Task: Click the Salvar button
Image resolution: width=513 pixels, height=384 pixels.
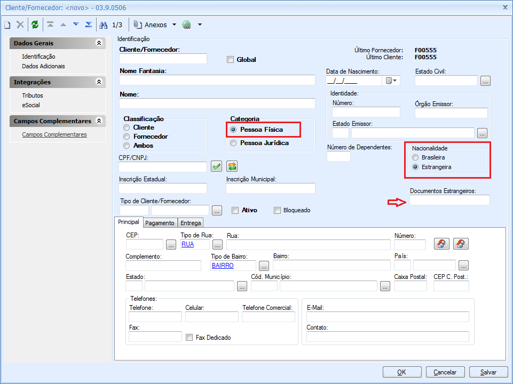Action: point(488,372)
